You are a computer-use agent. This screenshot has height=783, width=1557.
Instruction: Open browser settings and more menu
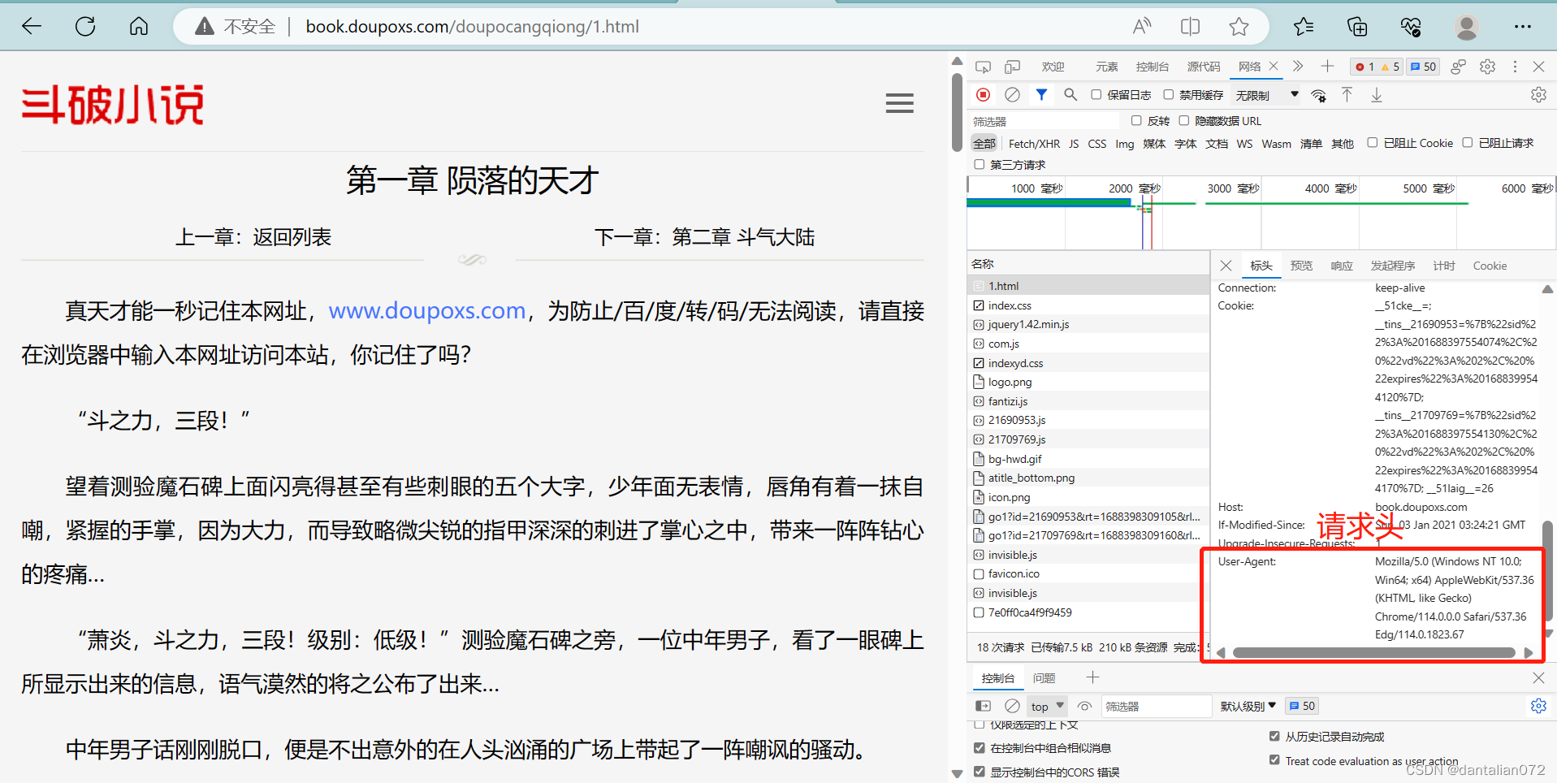click(1522, 27)
